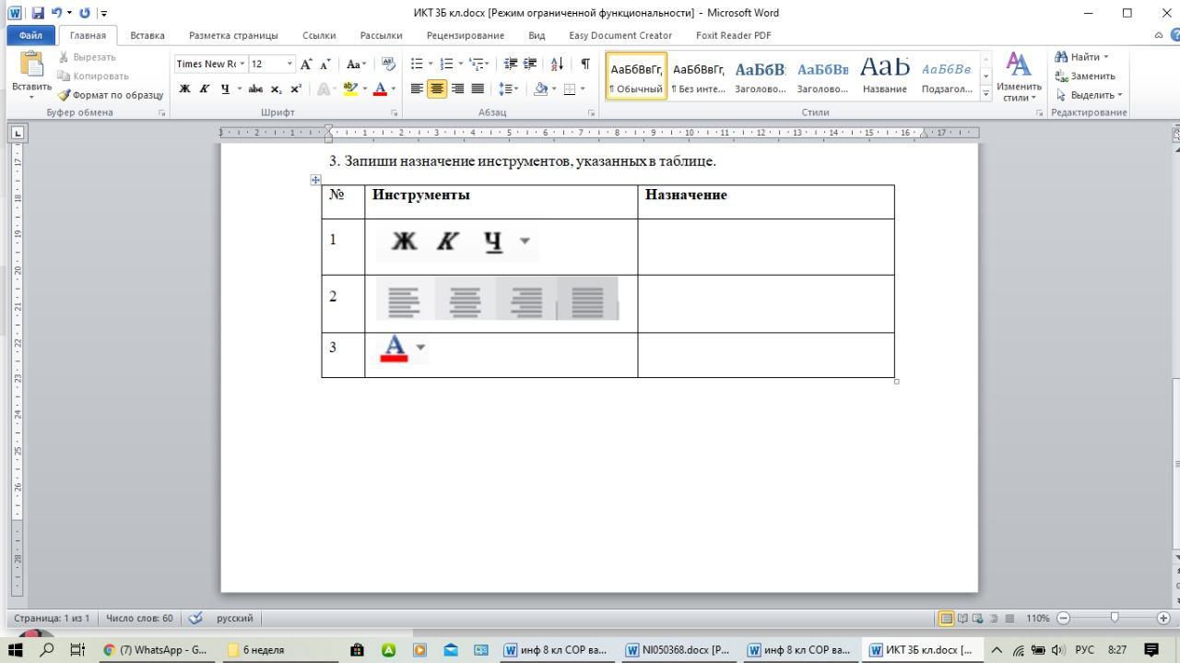Click the zoom out minus button
The height and width of the screenshot is (663, 1180).
1064,618
